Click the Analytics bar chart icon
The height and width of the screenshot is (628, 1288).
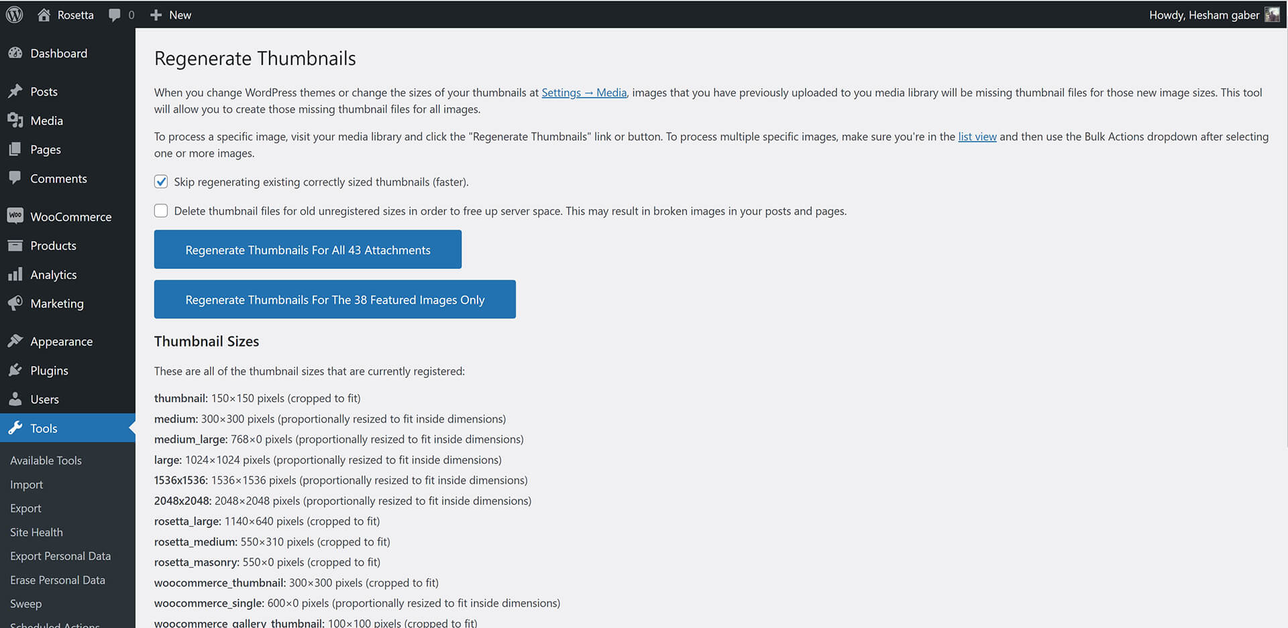coord(15,275)
